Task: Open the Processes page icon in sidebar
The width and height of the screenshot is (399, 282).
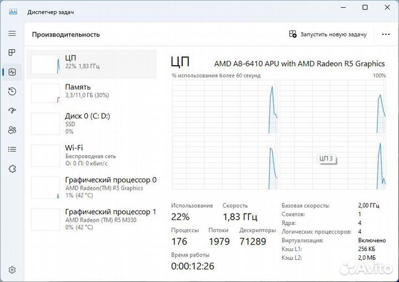Action: 12,53
